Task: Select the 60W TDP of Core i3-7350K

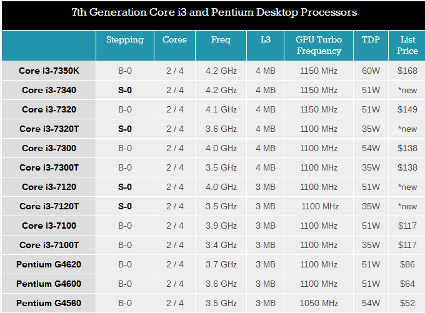Action: point(371,71)
